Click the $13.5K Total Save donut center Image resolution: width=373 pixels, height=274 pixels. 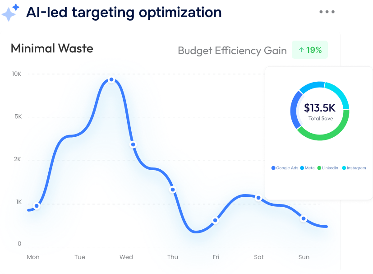[x=319, y=111]
